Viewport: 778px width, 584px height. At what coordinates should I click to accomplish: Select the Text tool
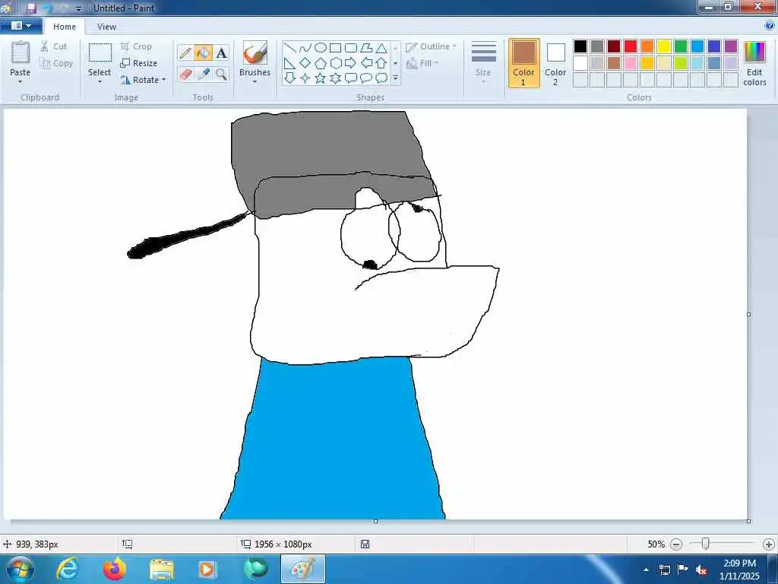click(x=221, y=52)
